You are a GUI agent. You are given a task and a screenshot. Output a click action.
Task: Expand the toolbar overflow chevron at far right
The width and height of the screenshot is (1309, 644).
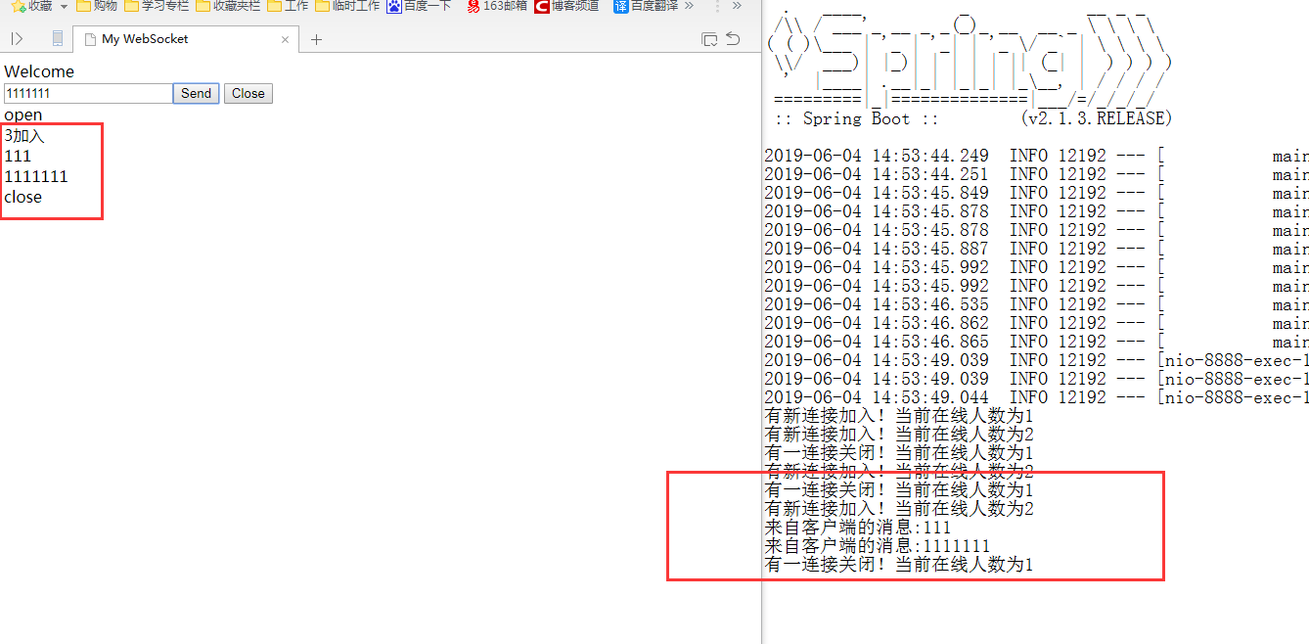click(737, 6)
